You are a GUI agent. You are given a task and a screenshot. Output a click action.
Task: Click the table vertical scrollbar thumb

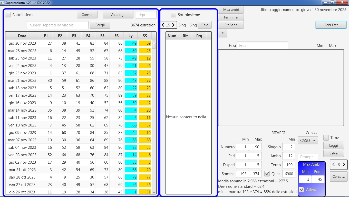[x=154, y=46]
